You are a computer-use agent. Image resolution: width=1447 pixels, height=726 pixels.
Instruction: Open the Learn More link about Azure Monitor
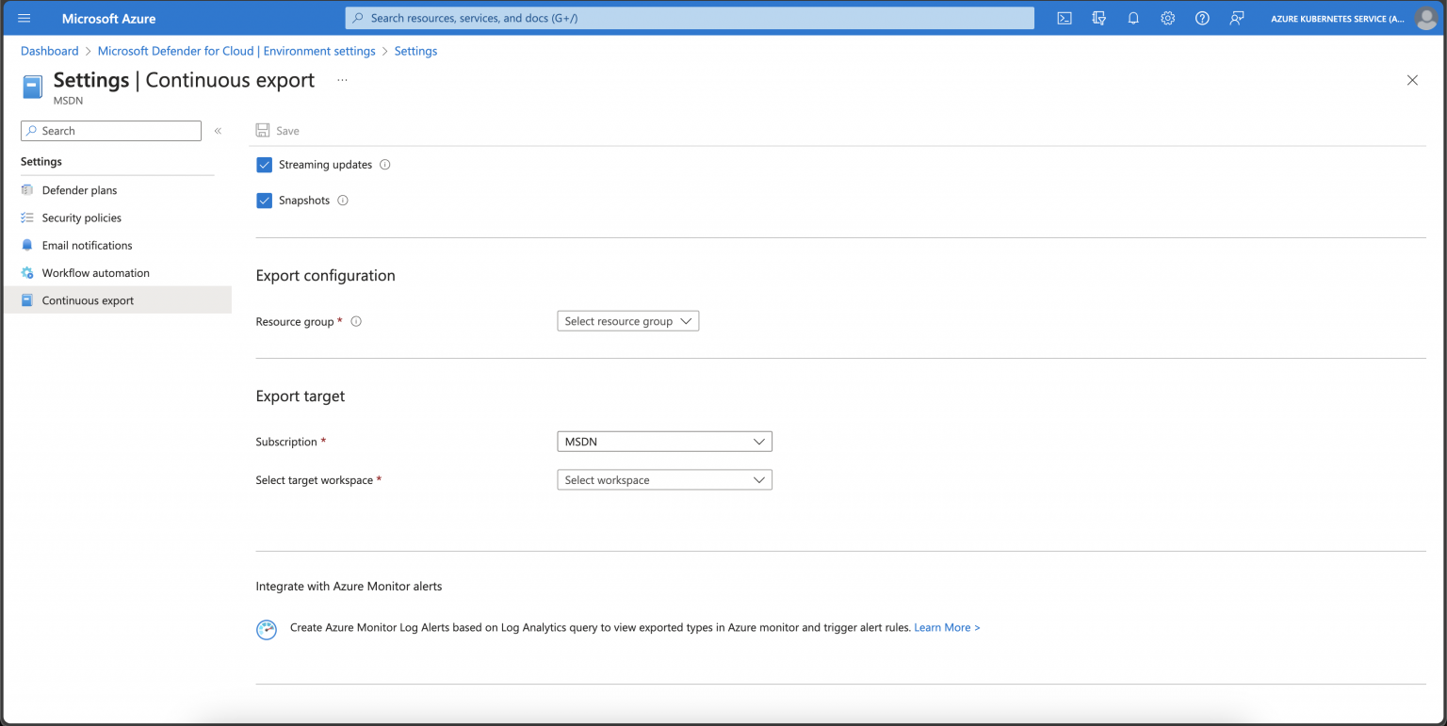click(x=946, y=627)
